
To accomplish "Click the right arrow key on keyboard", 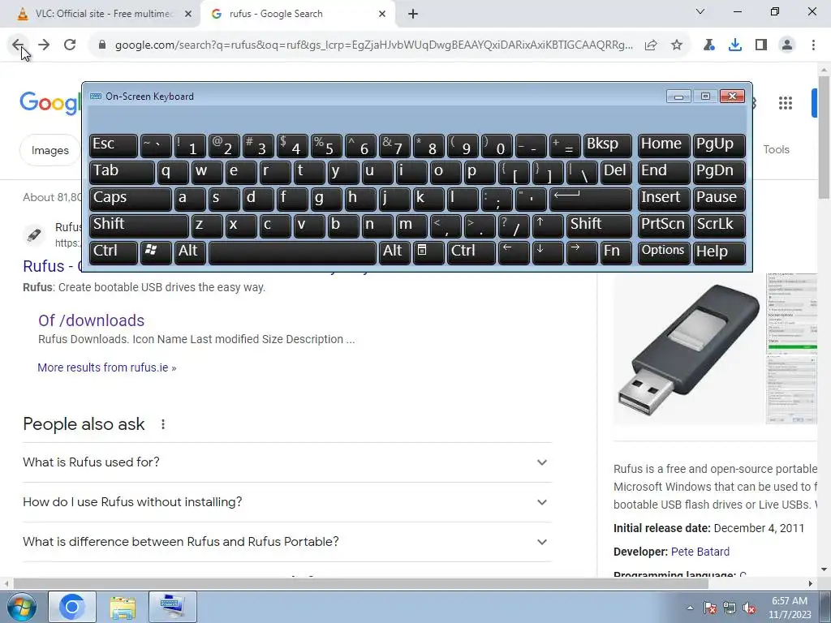I will coord(581,252).
